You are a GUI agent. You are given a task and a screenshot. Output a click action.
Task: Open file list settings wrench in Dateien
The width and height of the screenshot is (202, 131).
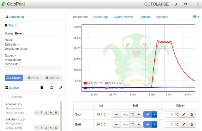click(60, 88)
